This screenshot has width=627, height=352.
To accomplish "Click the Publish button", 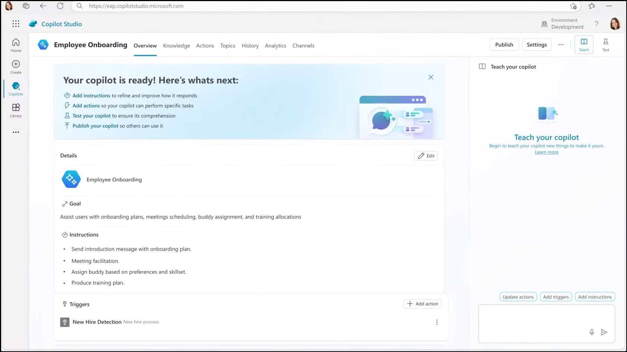I will pos(504,44).
